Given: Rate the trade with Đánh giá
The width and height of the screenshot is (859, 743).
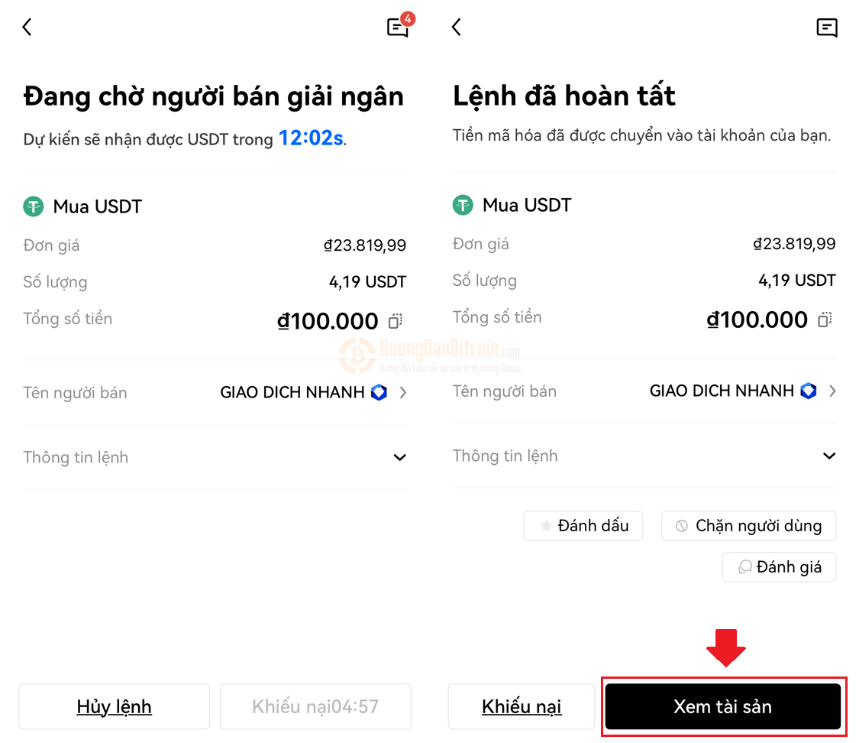Looking at the screenshot, I should pyautogui.click(x=779, y=567).
